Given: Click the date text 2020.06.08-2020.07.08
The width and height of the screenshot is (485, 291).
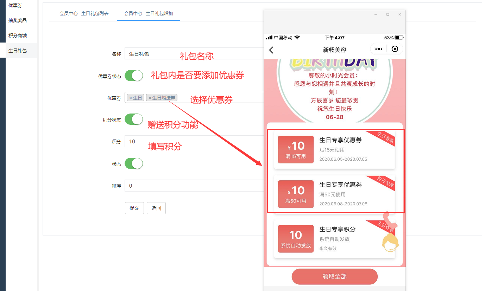Looking at the screenshot, I should [x=343, y=204].
